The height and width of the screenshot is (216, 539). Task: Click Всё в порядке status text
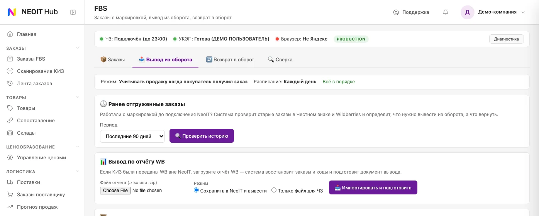(x=339, y=82)
